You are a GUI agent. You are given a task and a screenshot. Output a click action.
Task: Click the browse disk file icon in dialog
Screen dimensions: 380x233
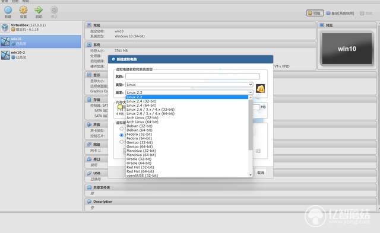click(x=258, y=151)
